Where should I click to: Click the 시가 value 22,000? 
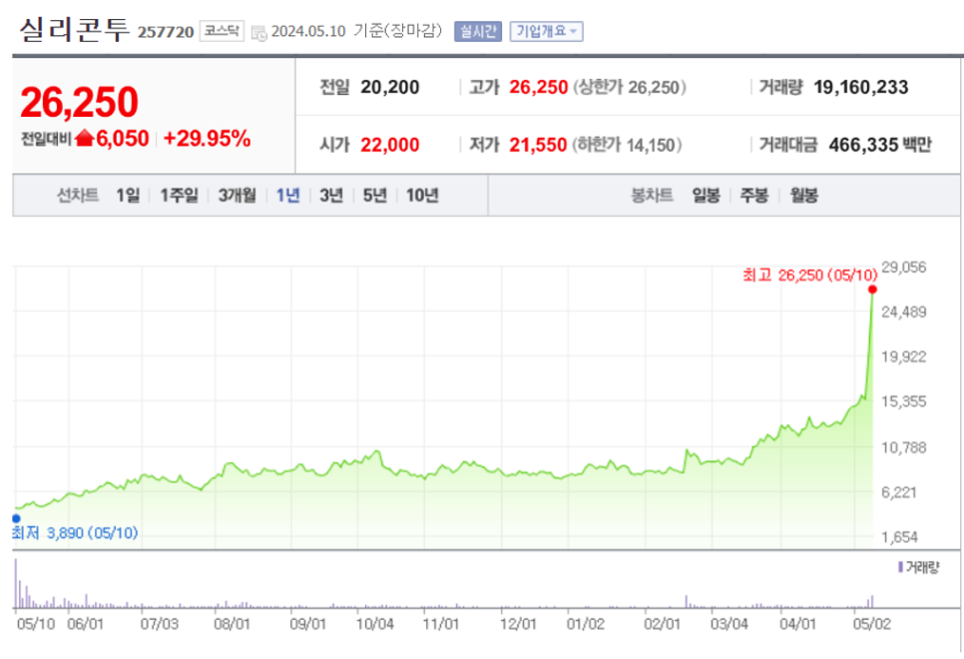(390, 145)
